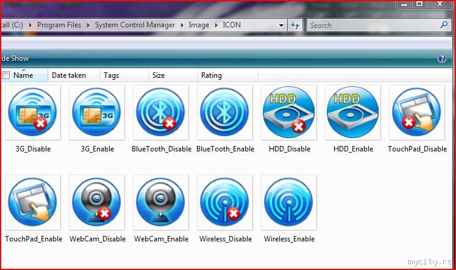This screenshot has width=456, height=270.
Task: Sort by the Name column header
Action: (24, 75)
